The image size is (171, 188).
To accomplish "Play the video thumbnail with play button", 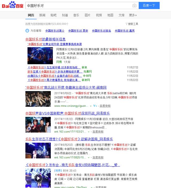I will pos(38,178).
